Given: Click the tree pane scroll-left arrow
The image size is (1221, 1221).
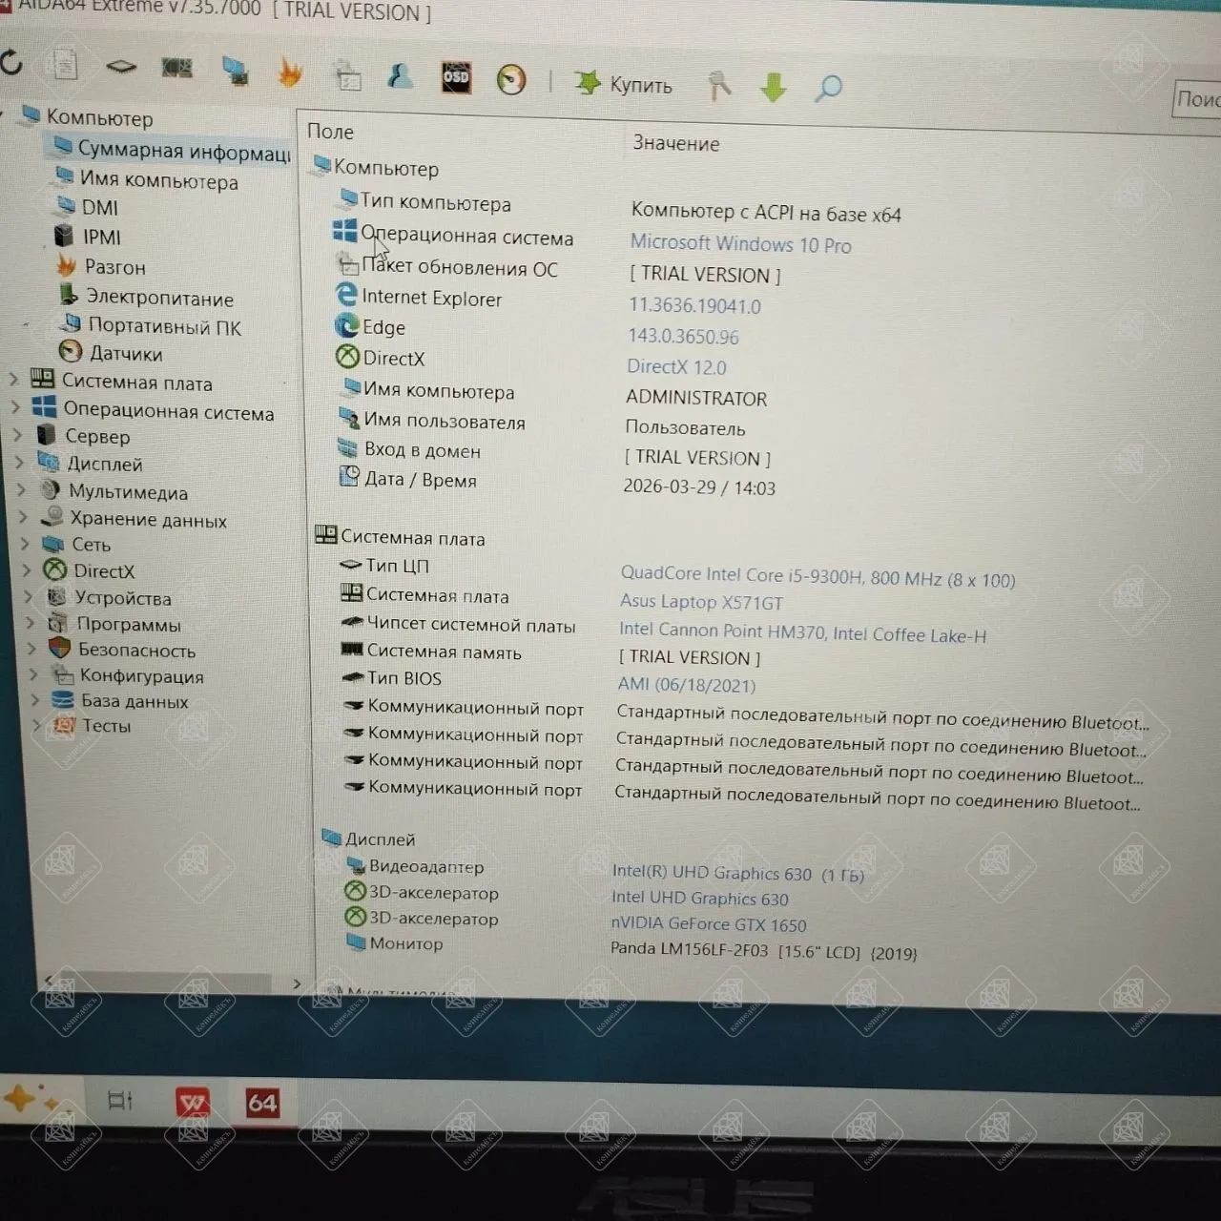Looking at the screenshot, I should coord(50,980).
